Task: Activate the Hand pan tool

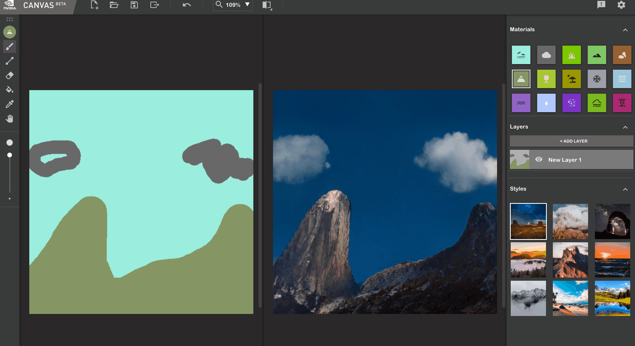Action: 10,119
